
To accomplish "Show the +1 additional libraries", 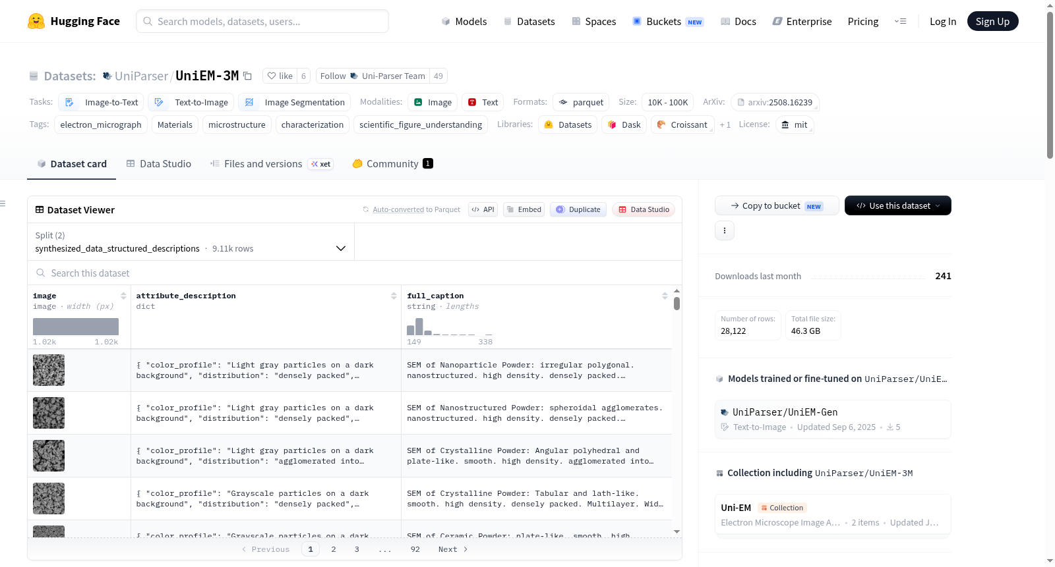I will pos(725,125).
